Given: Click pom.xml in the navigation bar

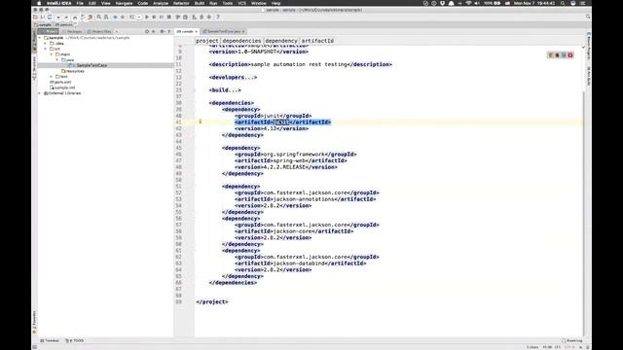Looking at the screenshot, I should (64, 24).
